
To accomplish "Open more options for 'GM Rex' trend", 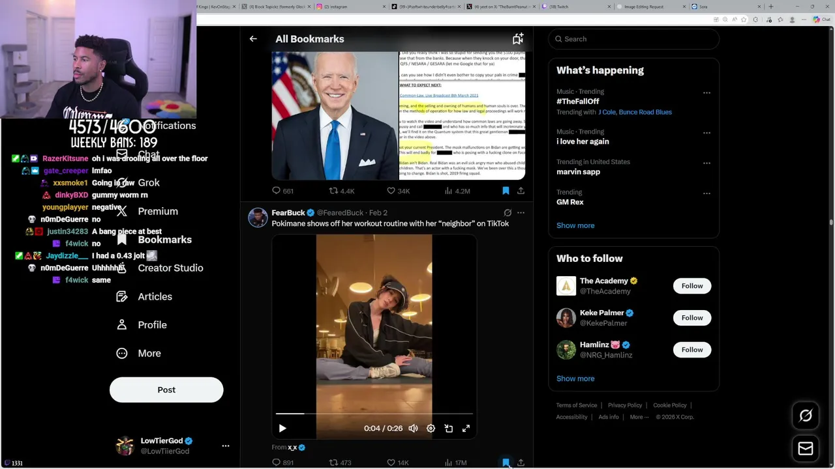I will (706, 193).
